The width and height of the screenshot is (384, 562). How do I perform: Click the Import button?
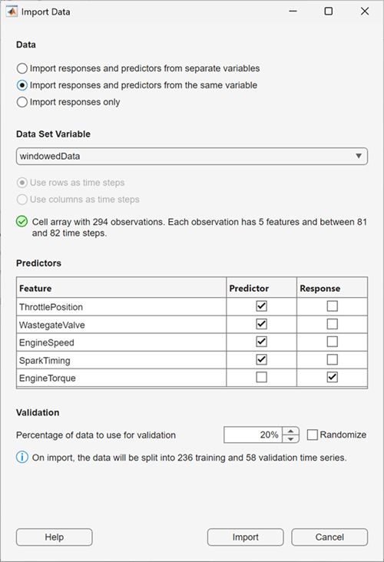[x=245, y=537]
